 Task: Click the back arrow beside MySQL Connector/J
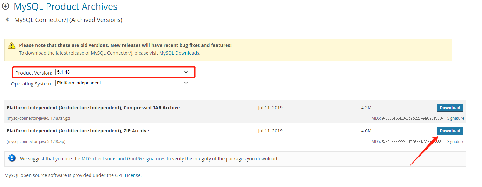click(7, 20)
